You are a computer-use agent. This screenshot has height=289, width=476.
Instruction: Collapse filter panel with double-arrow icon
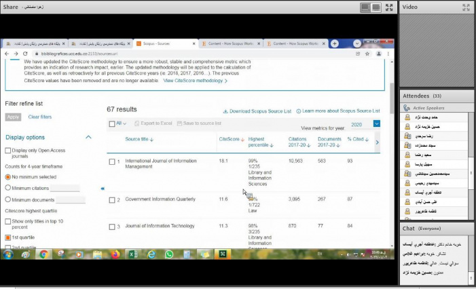click(x=103, y=189)
